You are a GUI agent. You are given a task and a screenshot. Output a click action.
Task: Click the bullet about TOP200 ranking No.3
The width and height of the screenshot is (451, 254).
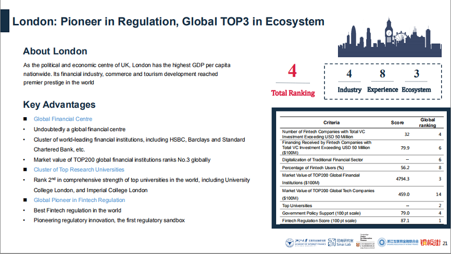click(x=122, y=160)
